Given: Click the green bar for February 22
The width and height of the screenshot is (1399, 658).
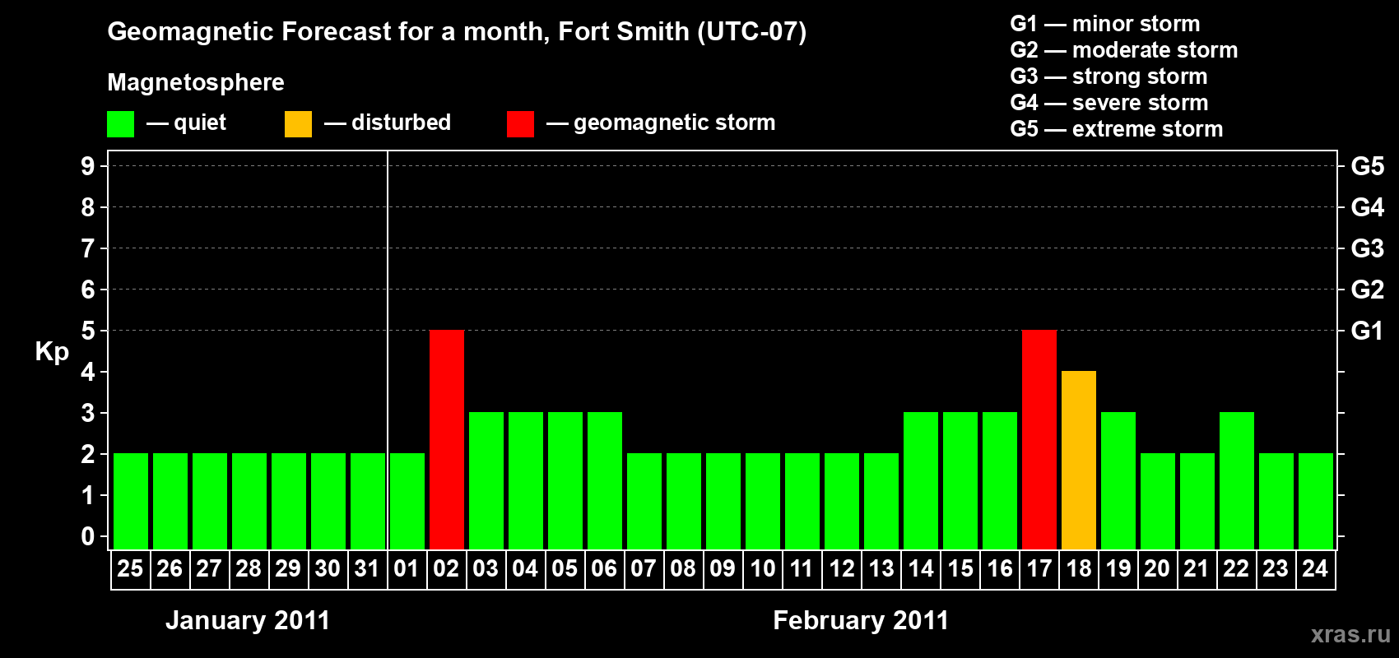Looking at the screenshot, I should (1237, 481).
